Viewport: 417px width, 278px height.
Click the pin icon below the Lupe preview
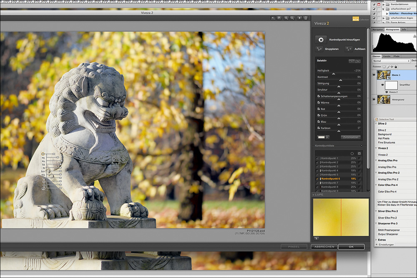tap(317, 238)
